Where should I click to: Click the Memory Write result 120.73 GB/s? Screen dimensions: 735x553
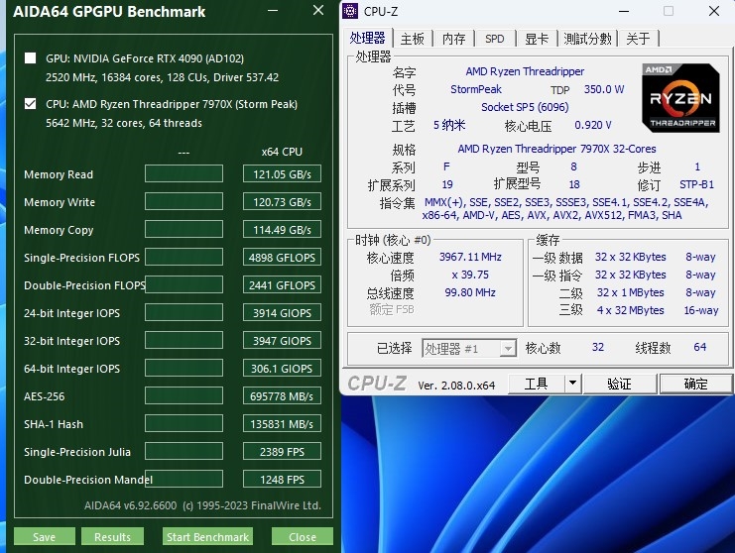(282, 202)
